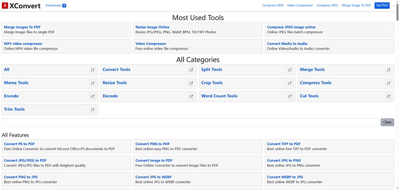Open the Resize Image Online tool
Viewport: 399px width, 190px height.
point(153,27)
